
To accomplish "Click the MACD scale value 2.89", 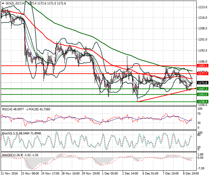I will 200,154.
